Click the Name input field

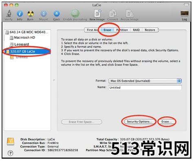coord(145,87)
